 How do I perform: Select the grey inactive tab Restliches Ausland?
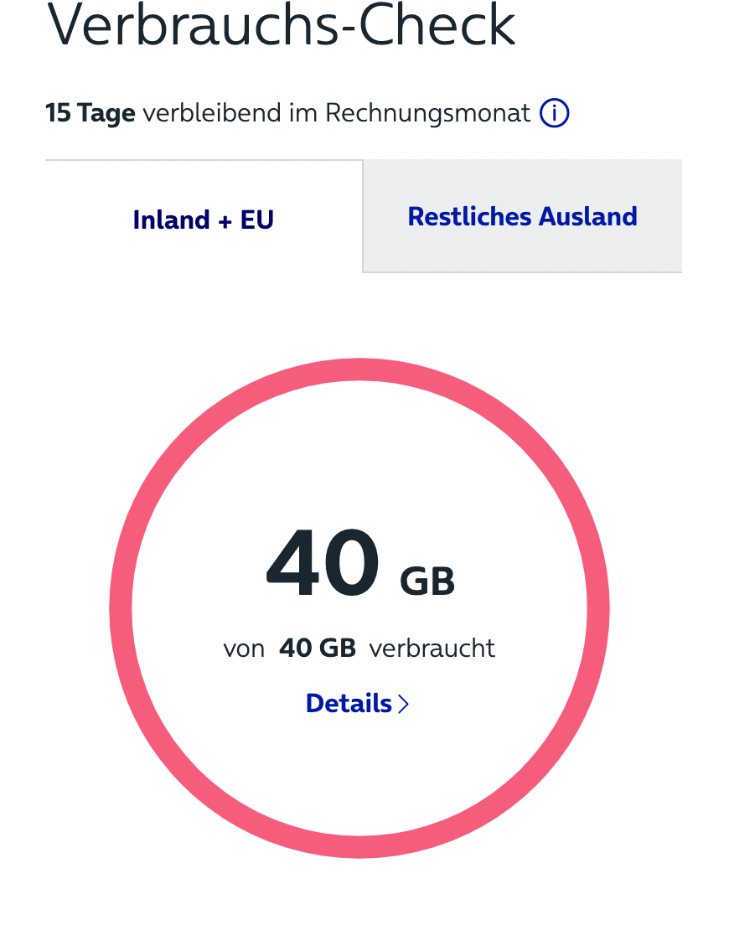coord(522,216)
